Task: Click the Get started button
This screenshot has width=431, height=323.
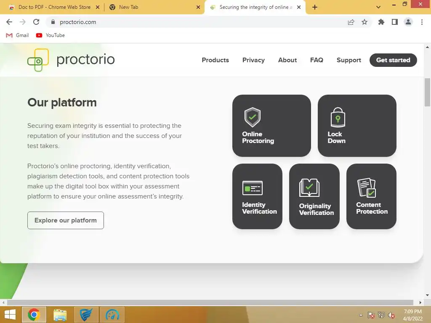Action: [393, 60]
